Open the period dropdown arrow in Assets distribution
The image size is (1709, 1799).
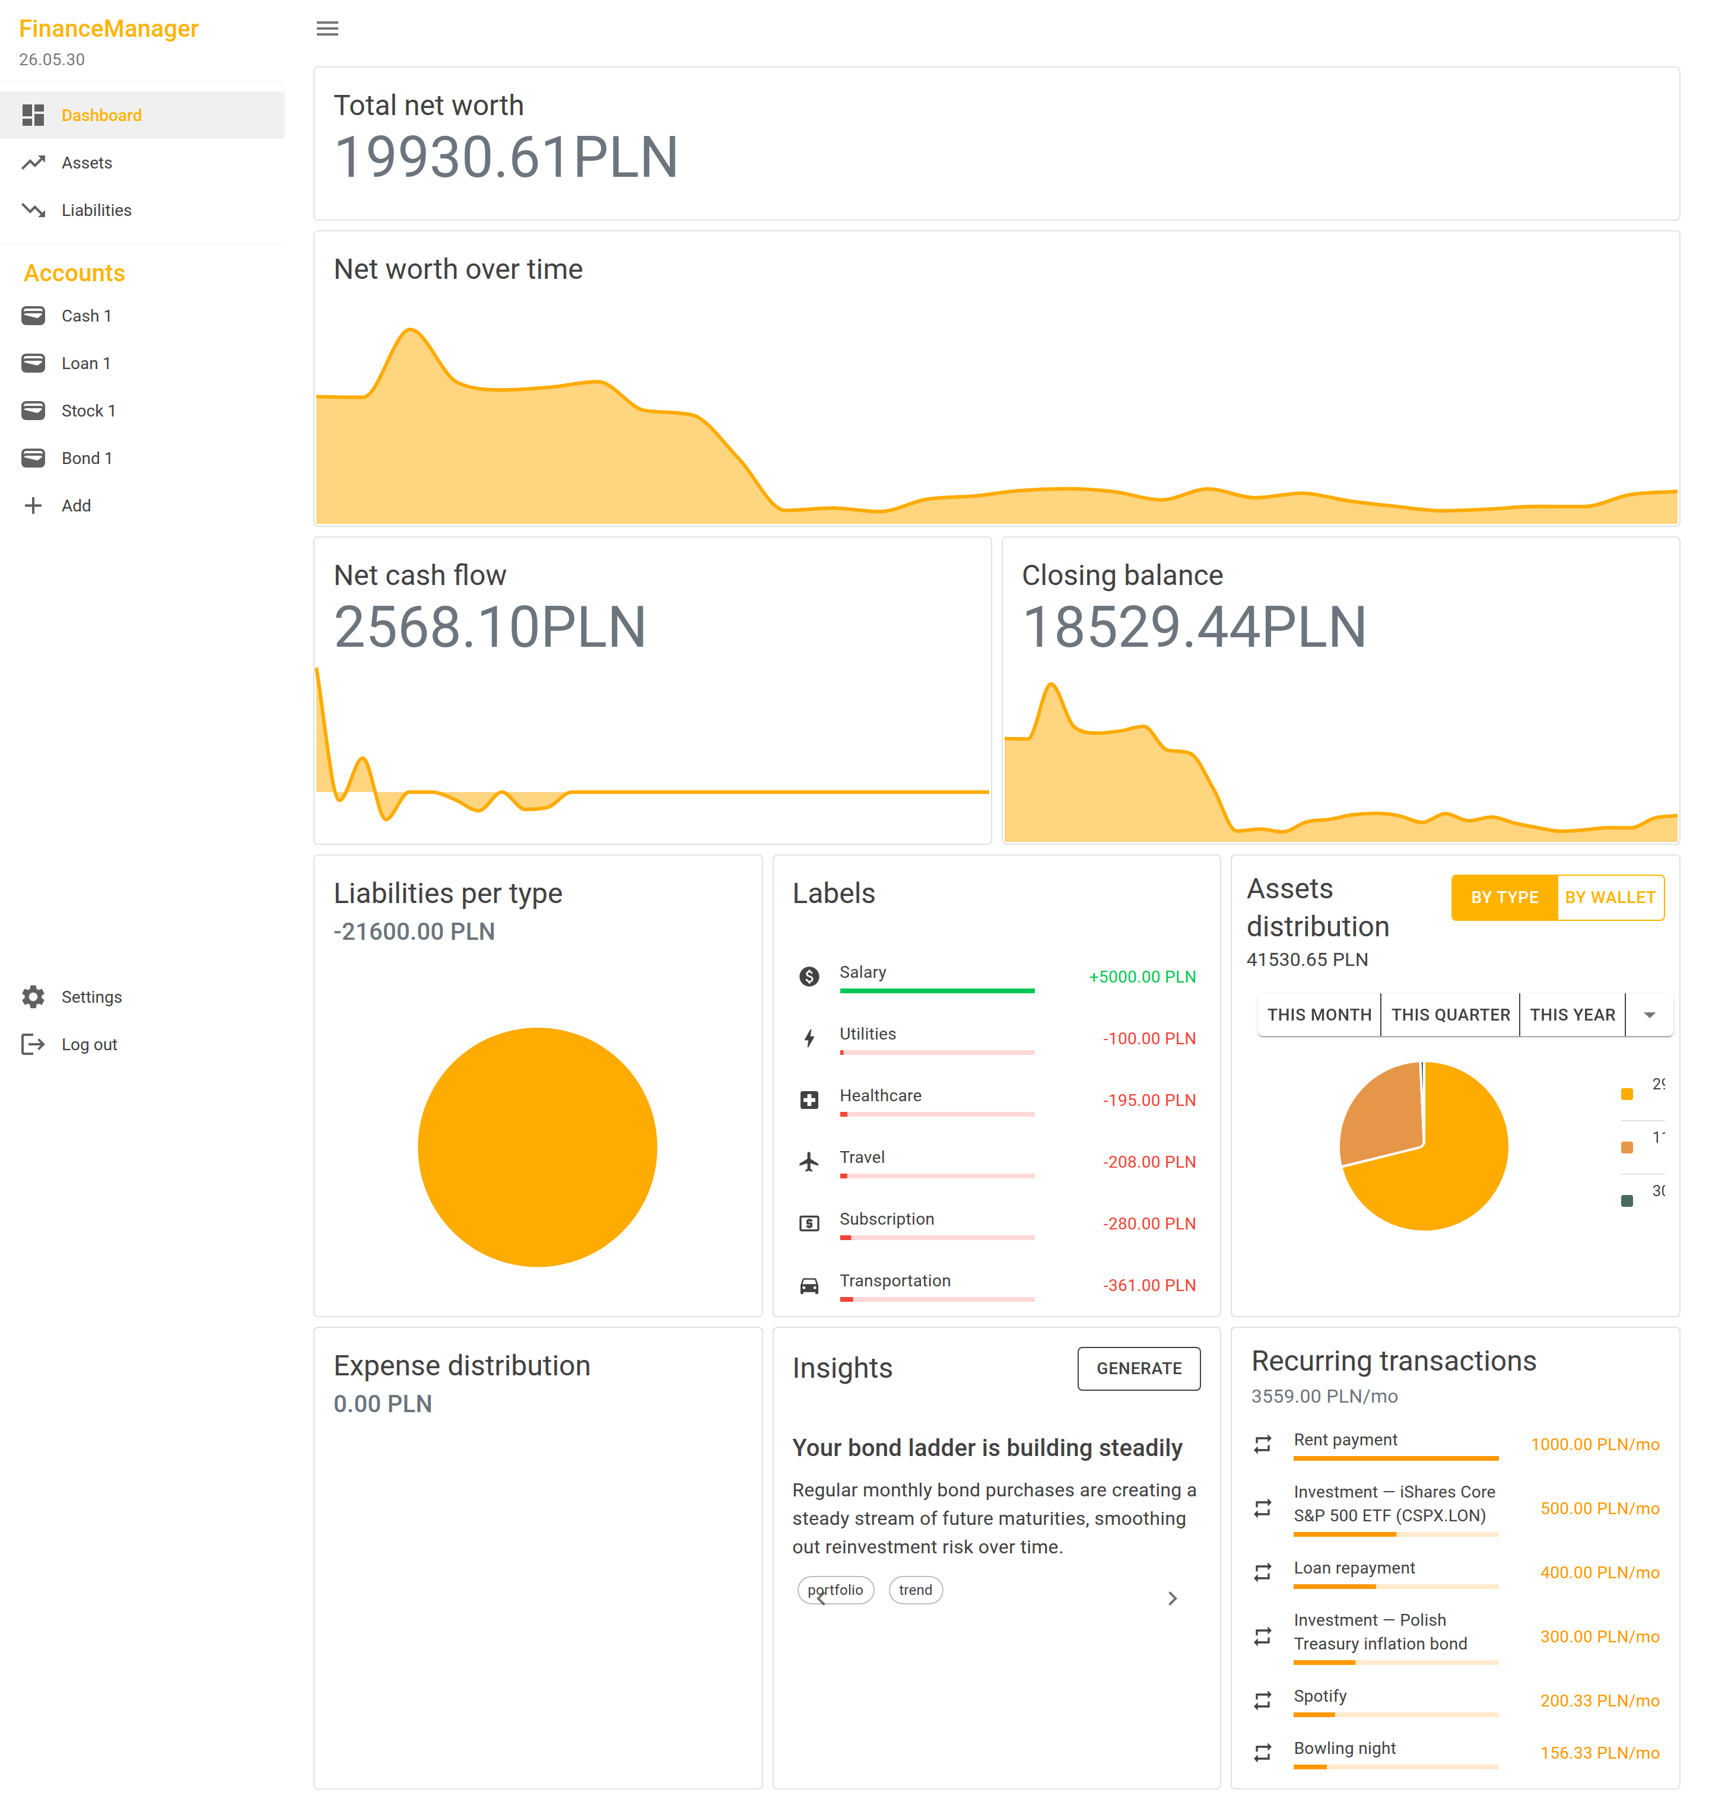click(1649, 1015)
